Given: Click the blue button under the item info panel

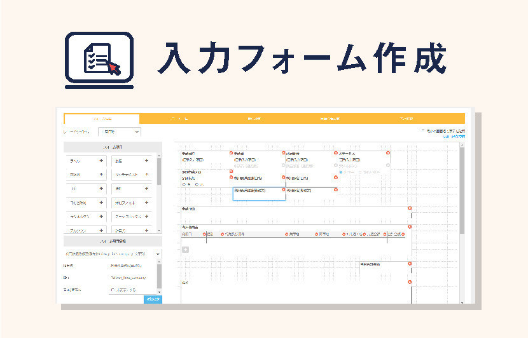Looking at the screenshot, I should point(153,299).
